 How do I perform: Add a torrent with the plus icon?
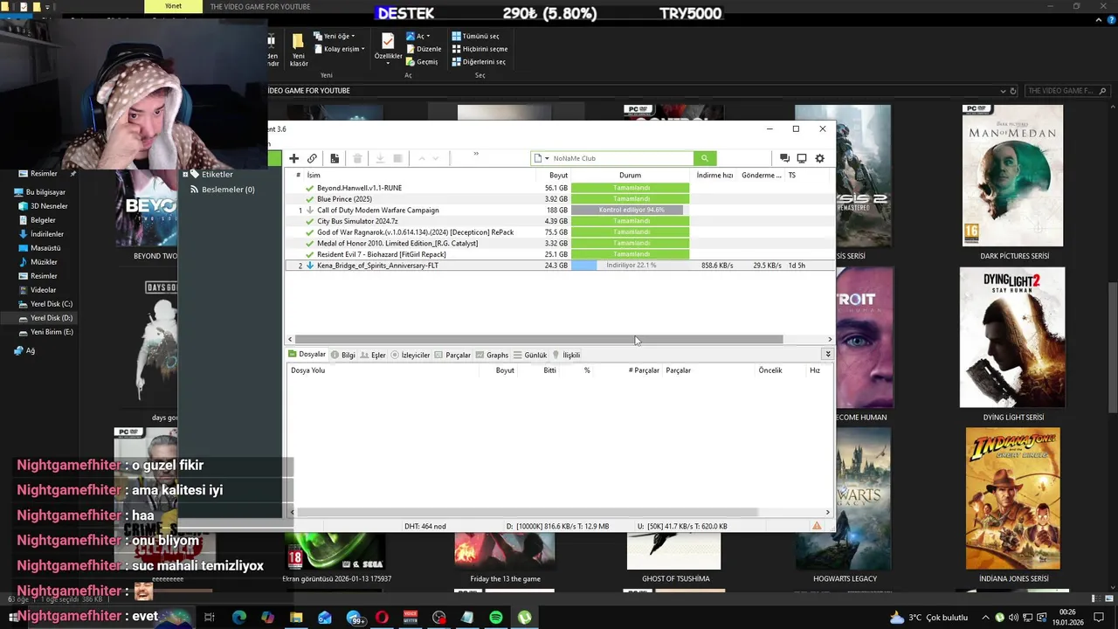[x=293, y=158]
